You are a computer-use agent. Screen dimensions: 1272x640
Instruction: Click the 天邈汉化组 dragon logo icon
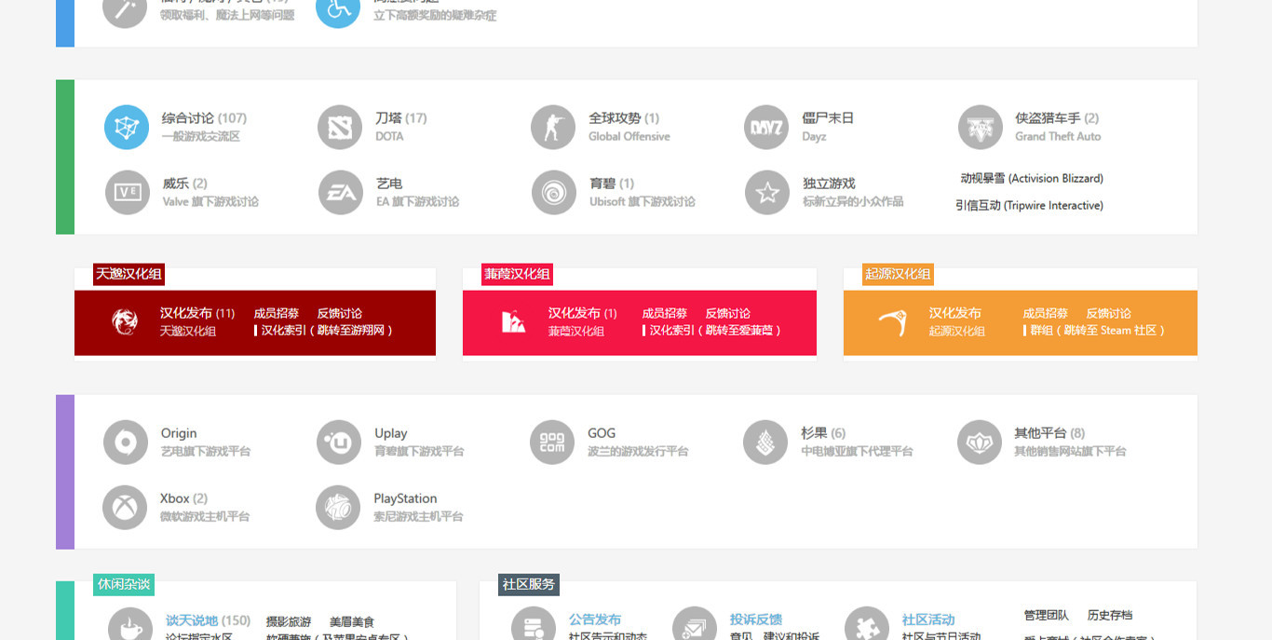click(125, 322)
